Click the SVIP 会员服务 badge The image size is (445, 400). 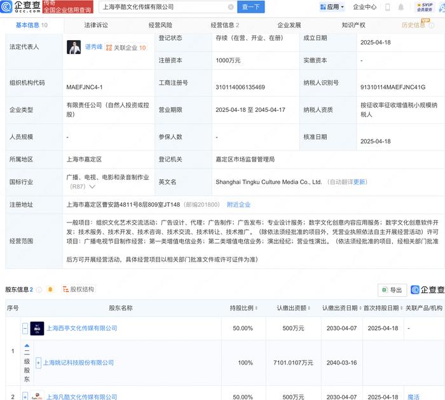tap(425, 7)
